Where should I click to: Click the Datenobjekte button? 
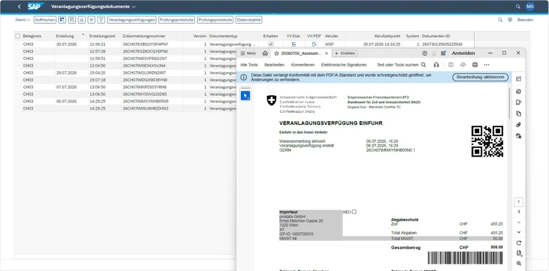coord(249,20)
